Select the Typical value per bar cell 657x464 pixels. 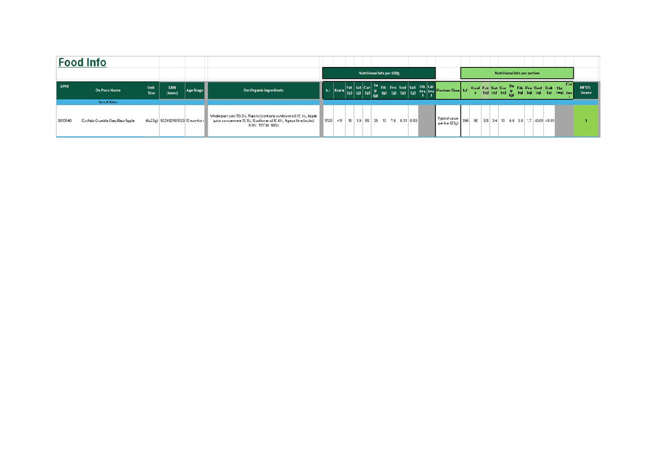(447, 121)
